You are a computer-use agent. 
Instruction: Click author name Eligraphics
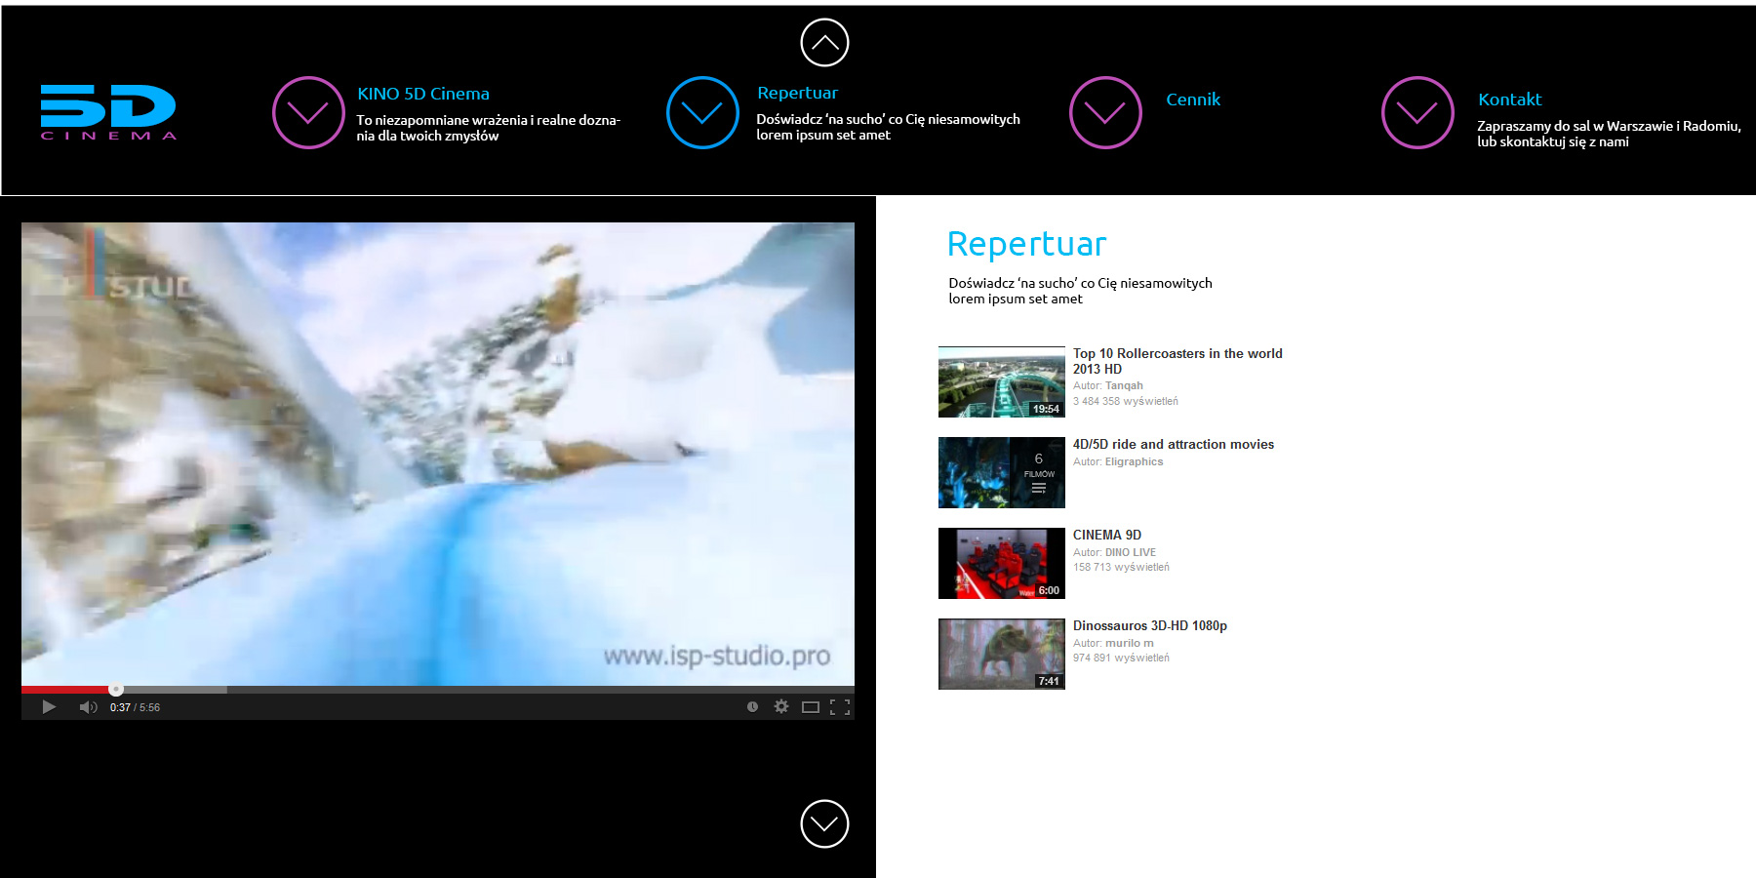point(1134,461)
